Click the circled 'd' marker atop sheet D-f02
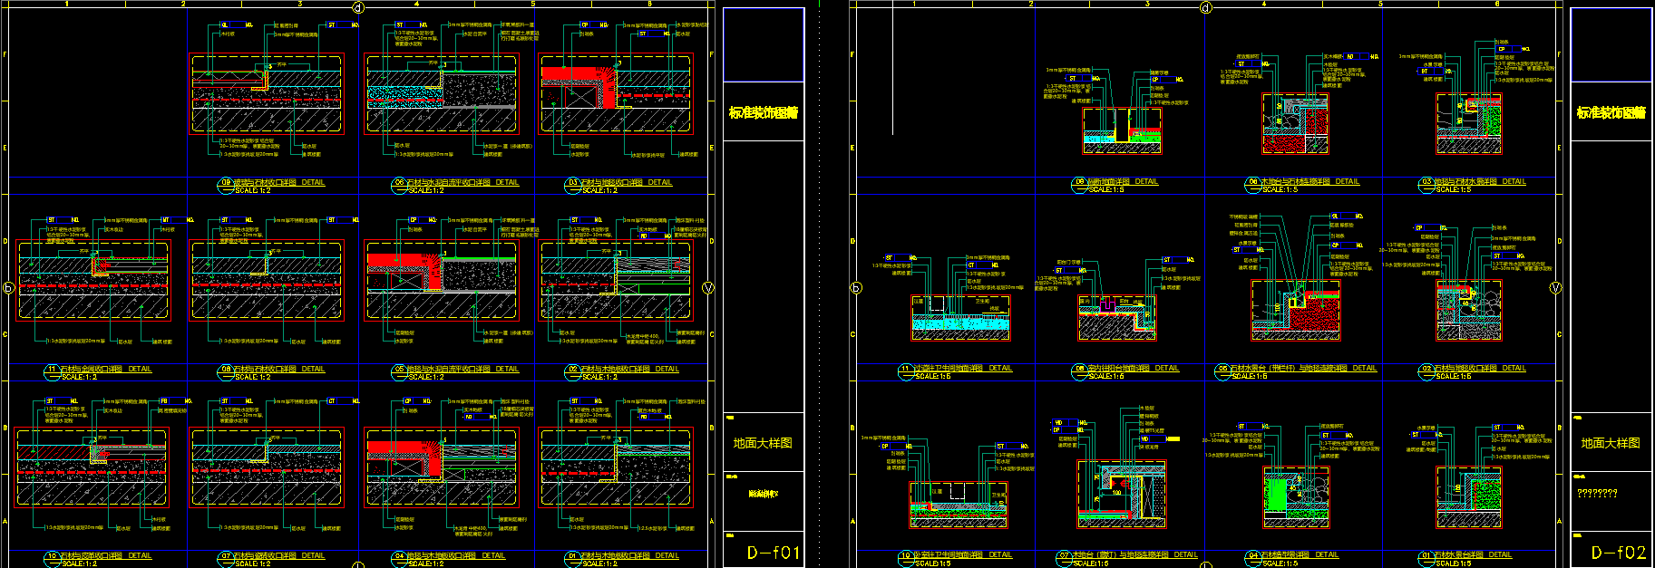The height and width of the screenshot is (568, 1655). coord(1205,8)
